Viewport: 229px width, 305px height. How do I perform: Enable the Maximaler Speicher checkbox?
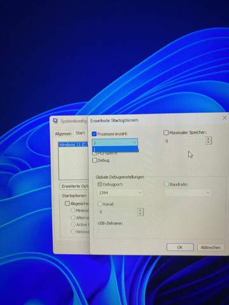tap(166, 133)
